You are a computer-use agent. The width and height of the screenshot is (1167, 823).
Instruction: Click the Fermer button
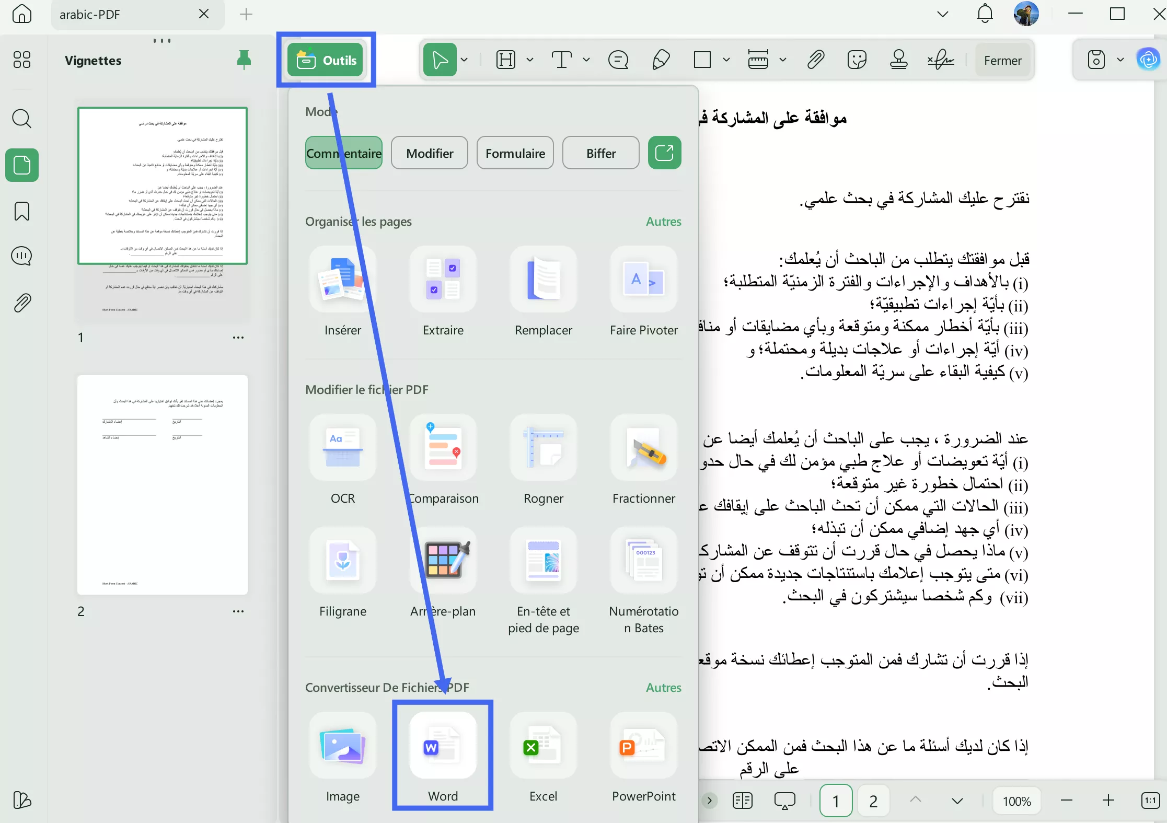(x=1002, y=59)
